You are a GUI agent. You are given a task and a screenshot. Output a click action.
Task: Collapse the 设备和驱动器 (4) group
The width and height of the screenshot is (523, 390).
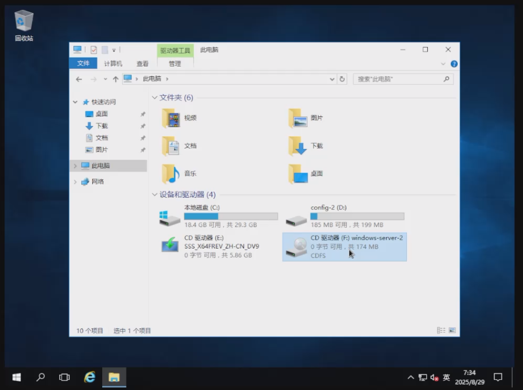tap(155, 195)
